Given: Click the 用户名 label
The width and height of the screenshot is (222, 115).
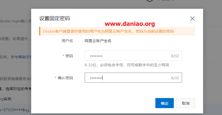Looking at the screenshot, I should (67, 41).
